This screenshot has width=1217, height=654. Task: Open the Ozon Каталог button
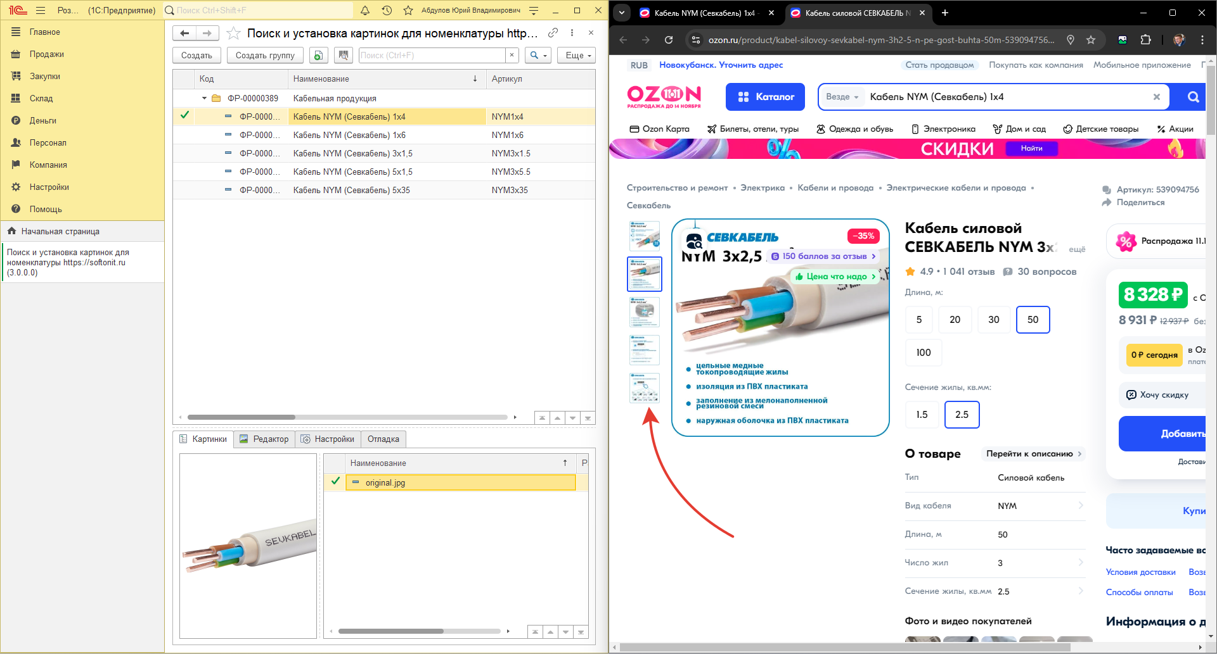(x=765, y=97)
